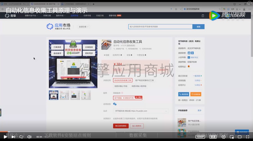The image size is (253, 141).
Task: Switch to the first browser tab
Action: pyautogui.click(x=15, y=4)
